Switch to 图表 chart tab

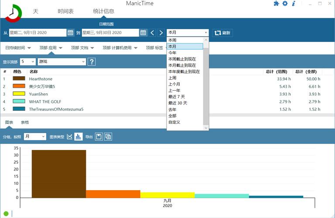click(9, 123)
